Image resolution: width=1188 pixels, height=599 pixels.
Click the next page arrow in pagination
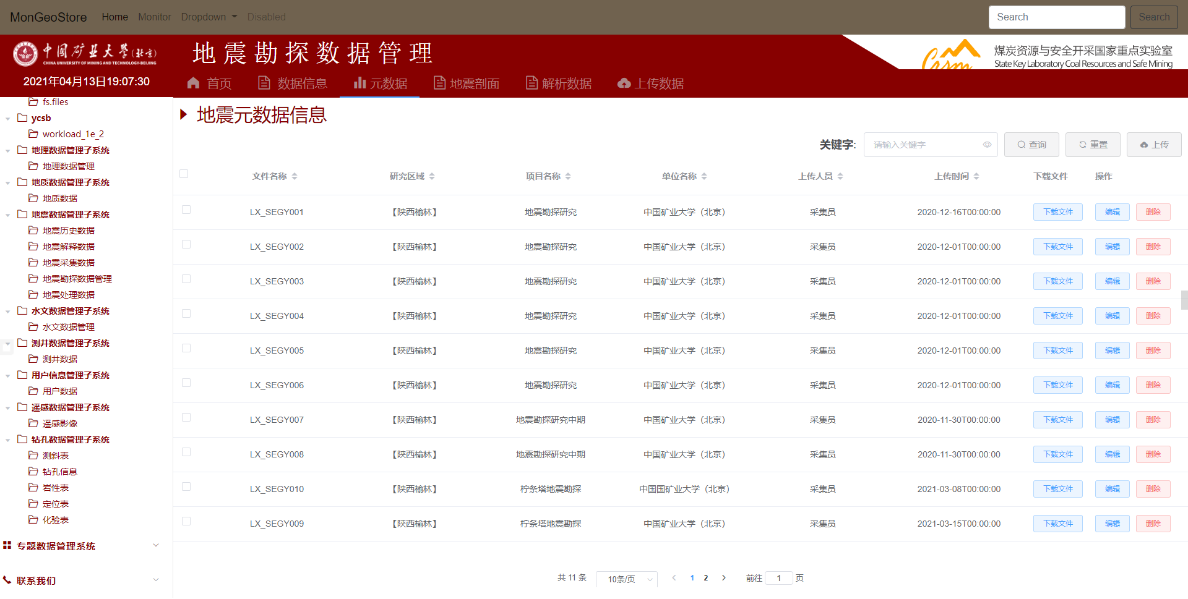pos(723,578)
